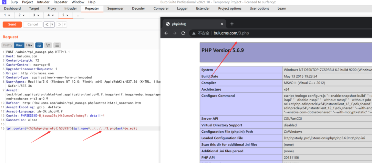The height and width of the screenshot is (163, 372).
Task: Switch request view to Pretty
Action: point(8,45)
